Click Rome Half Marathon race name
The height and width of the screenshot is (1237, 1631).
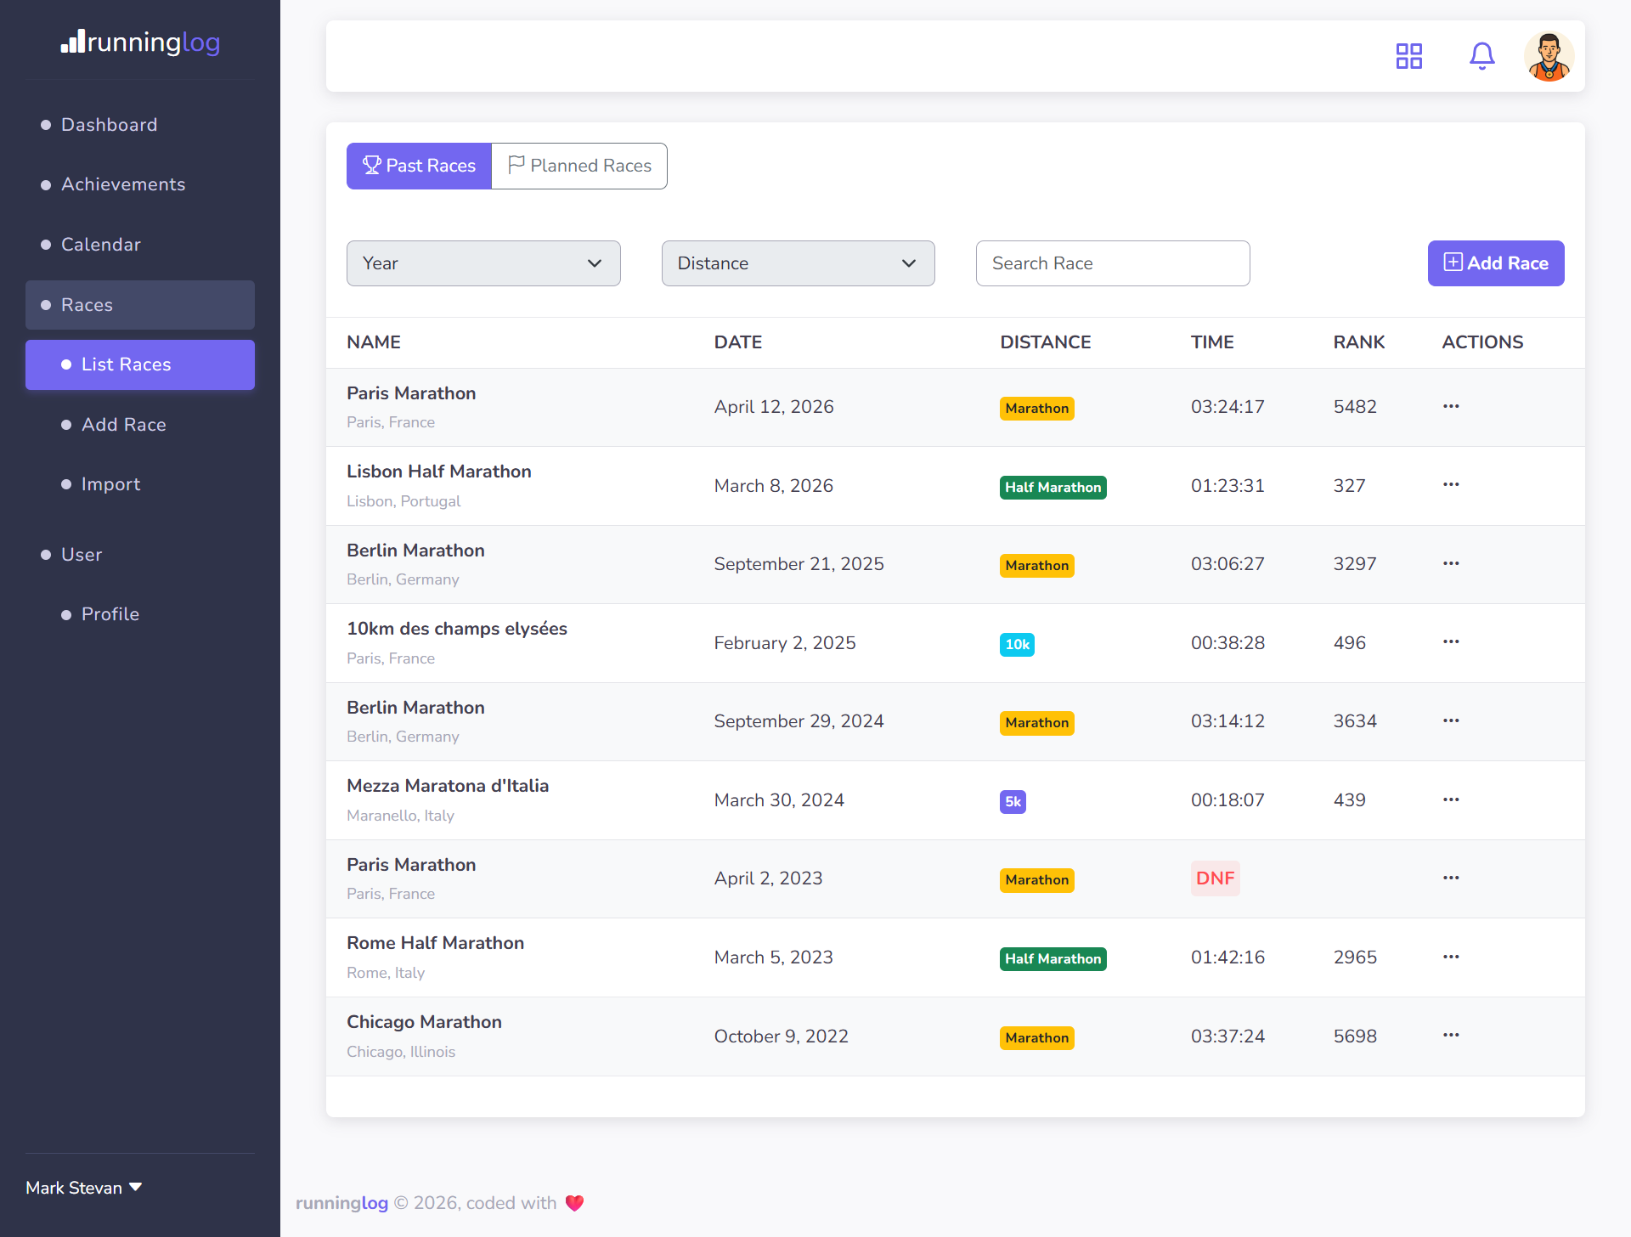coord(435,943)
